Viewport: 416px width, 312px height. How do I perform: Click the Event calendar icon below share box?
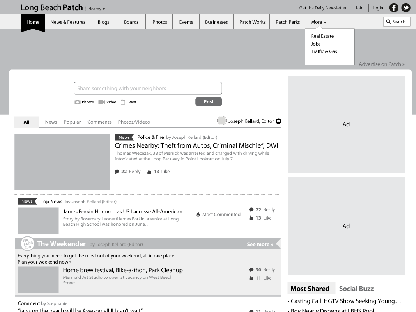click(x=123, y=102)
